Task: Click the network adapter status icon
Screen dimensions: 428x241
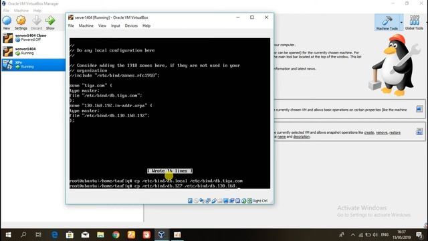Action: pos(208,201)
